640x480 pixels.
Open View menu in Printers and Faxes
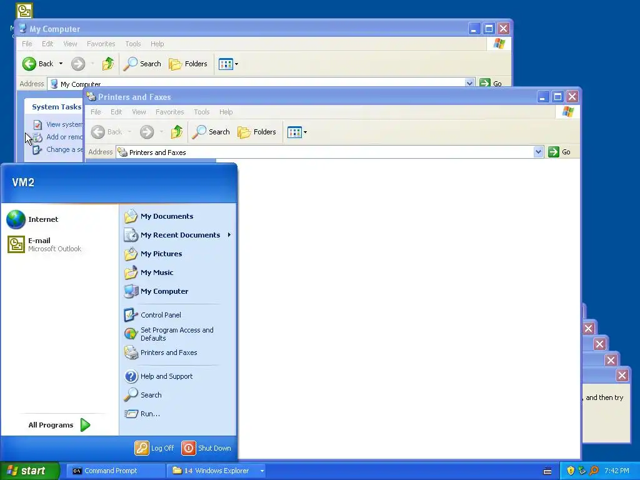coord(139,112)
